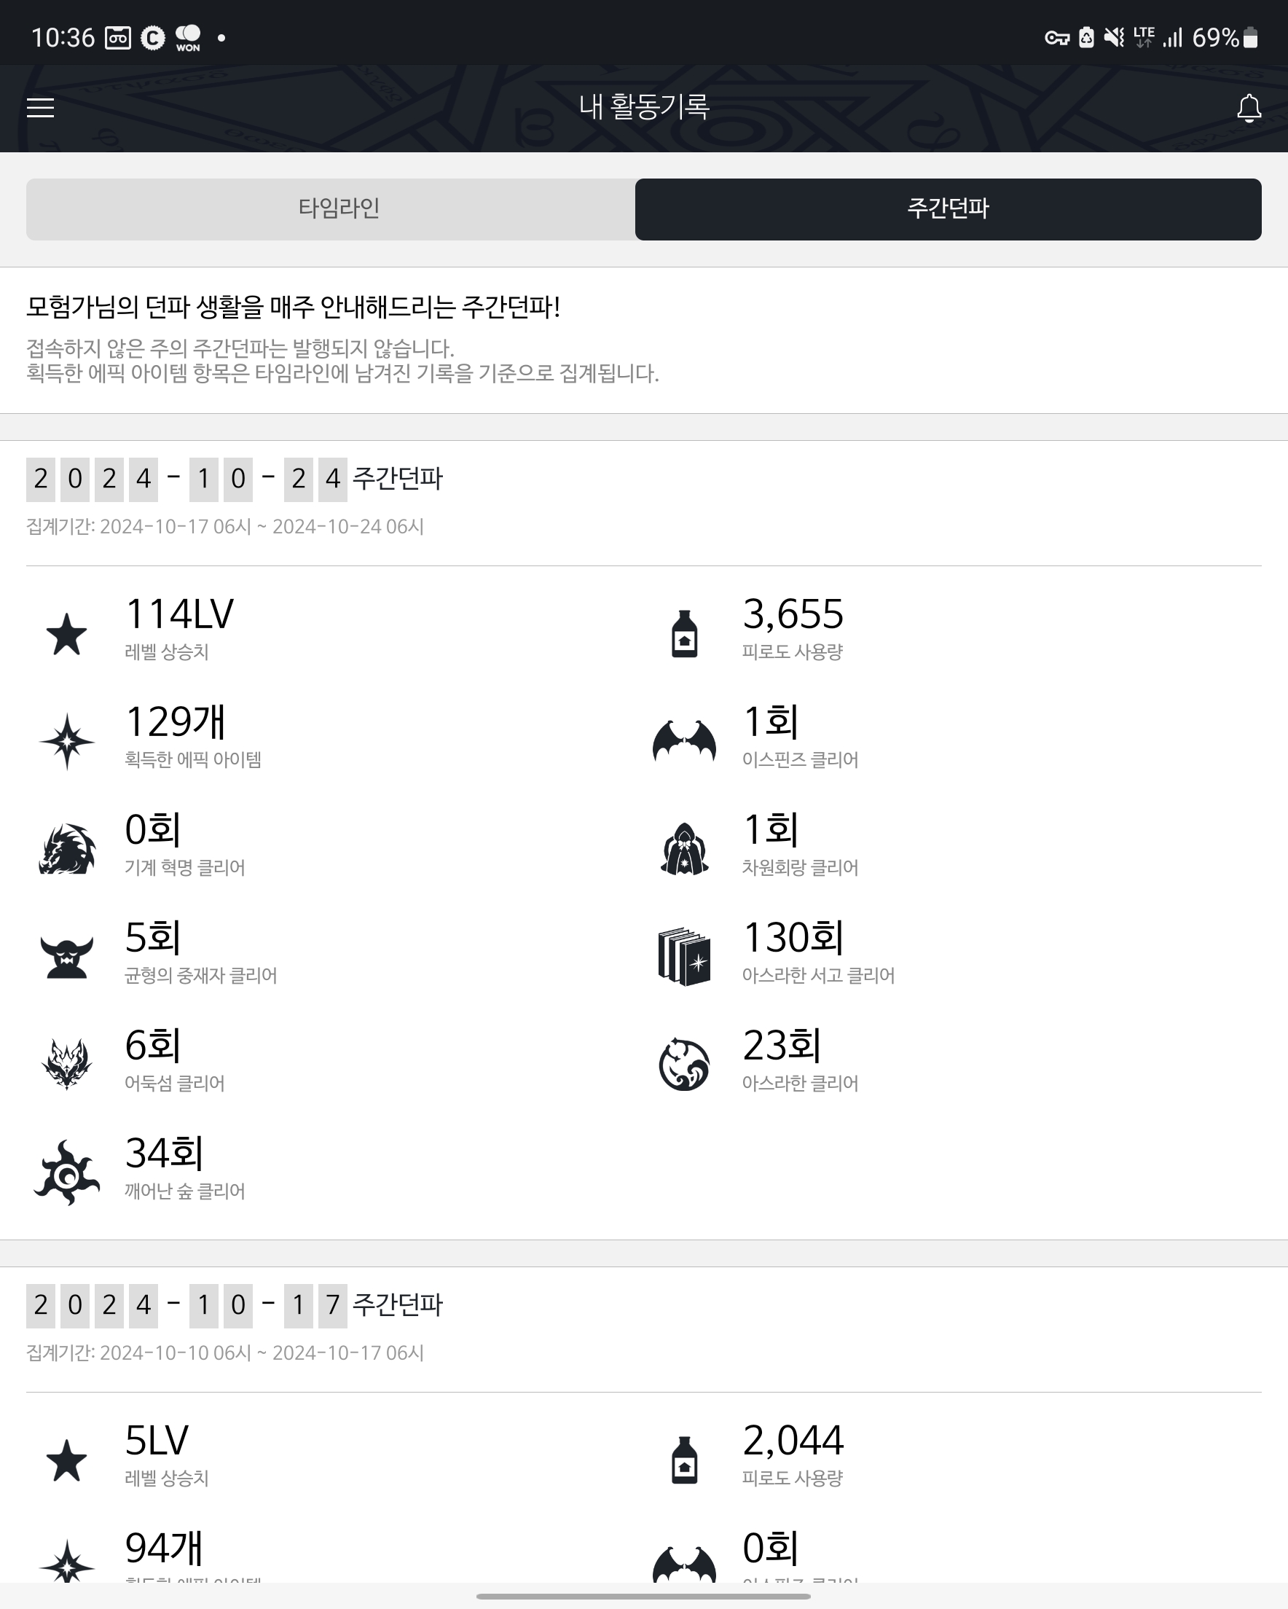Open the hamburger navigation menu
This screenshot has width=1288, height=1609.
point(40,107)
